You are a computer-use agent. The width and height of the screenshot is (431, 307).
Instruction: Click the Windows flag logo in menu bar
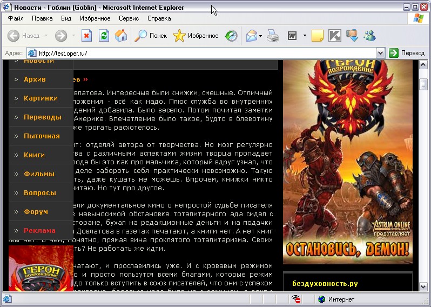(419, 18)
